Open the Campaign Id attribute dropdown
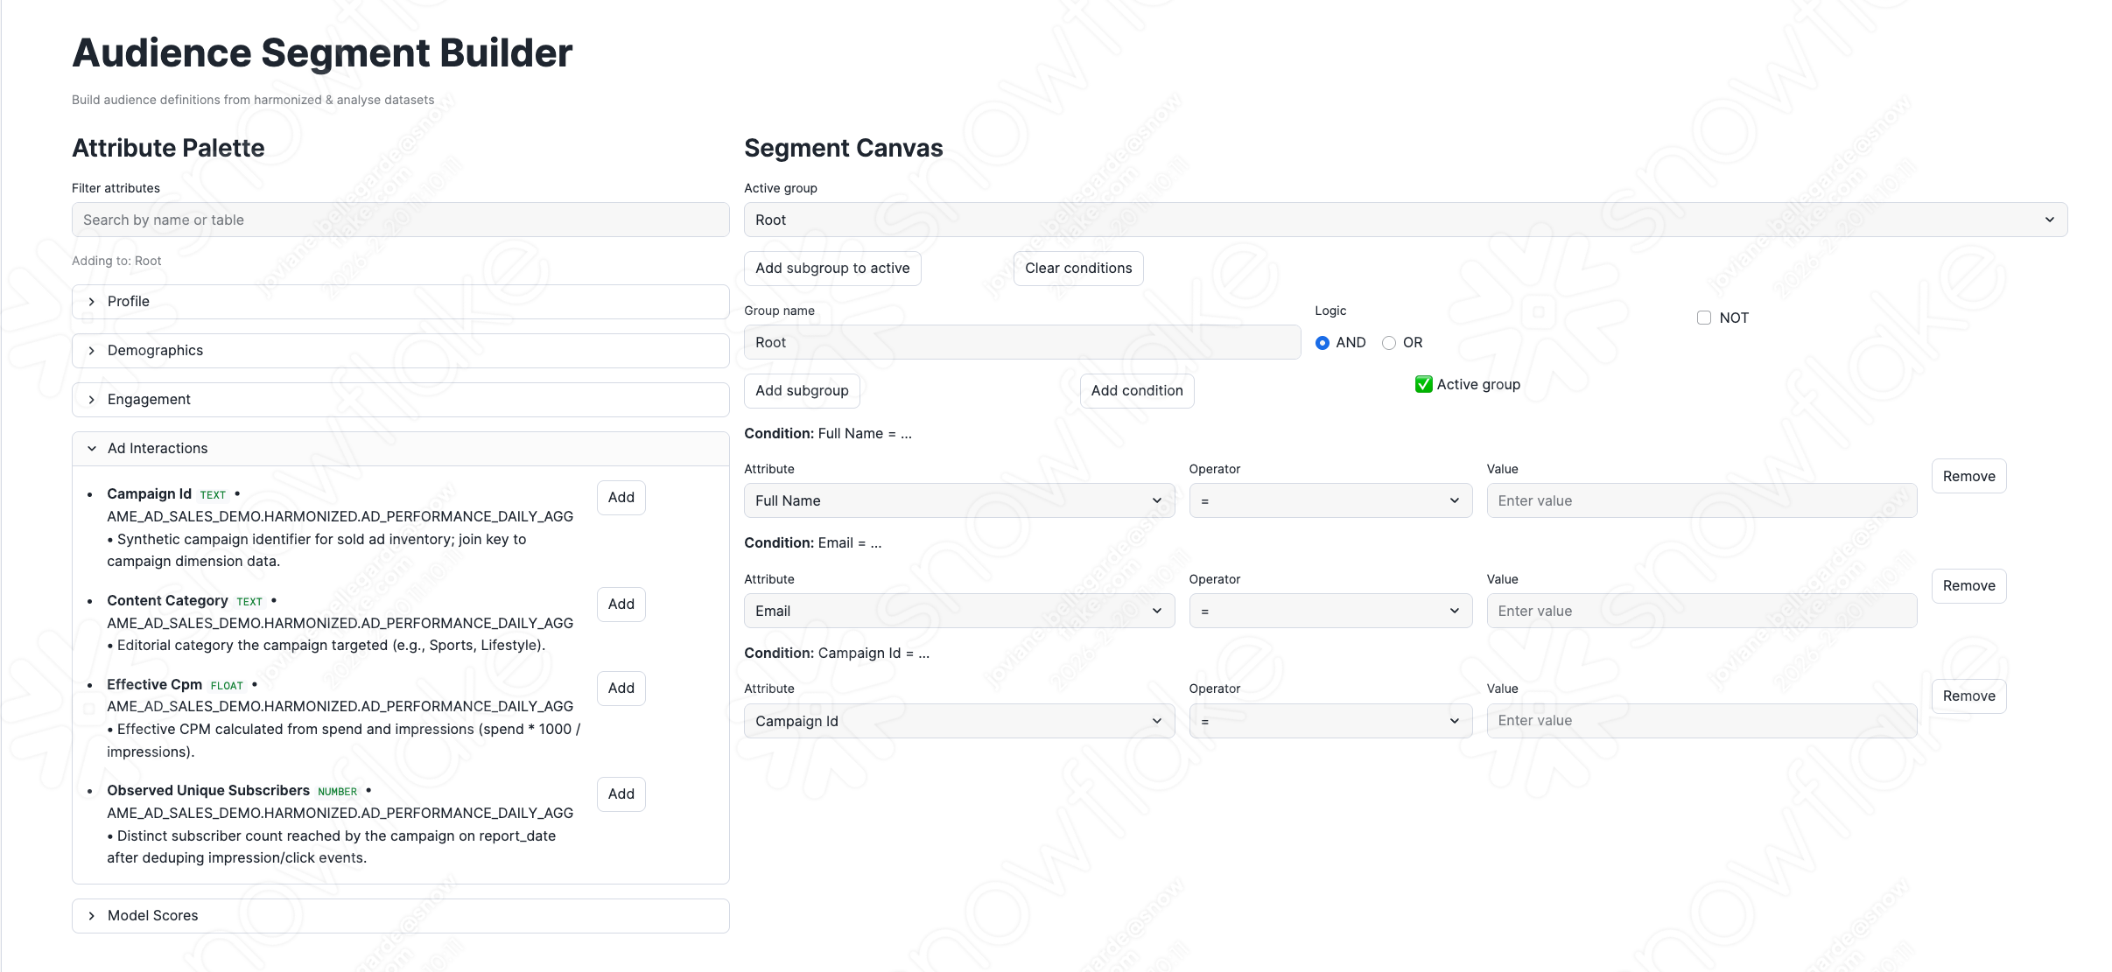Image resolution: width=2112 pixels, height=972 pixels. click(958, 720)
